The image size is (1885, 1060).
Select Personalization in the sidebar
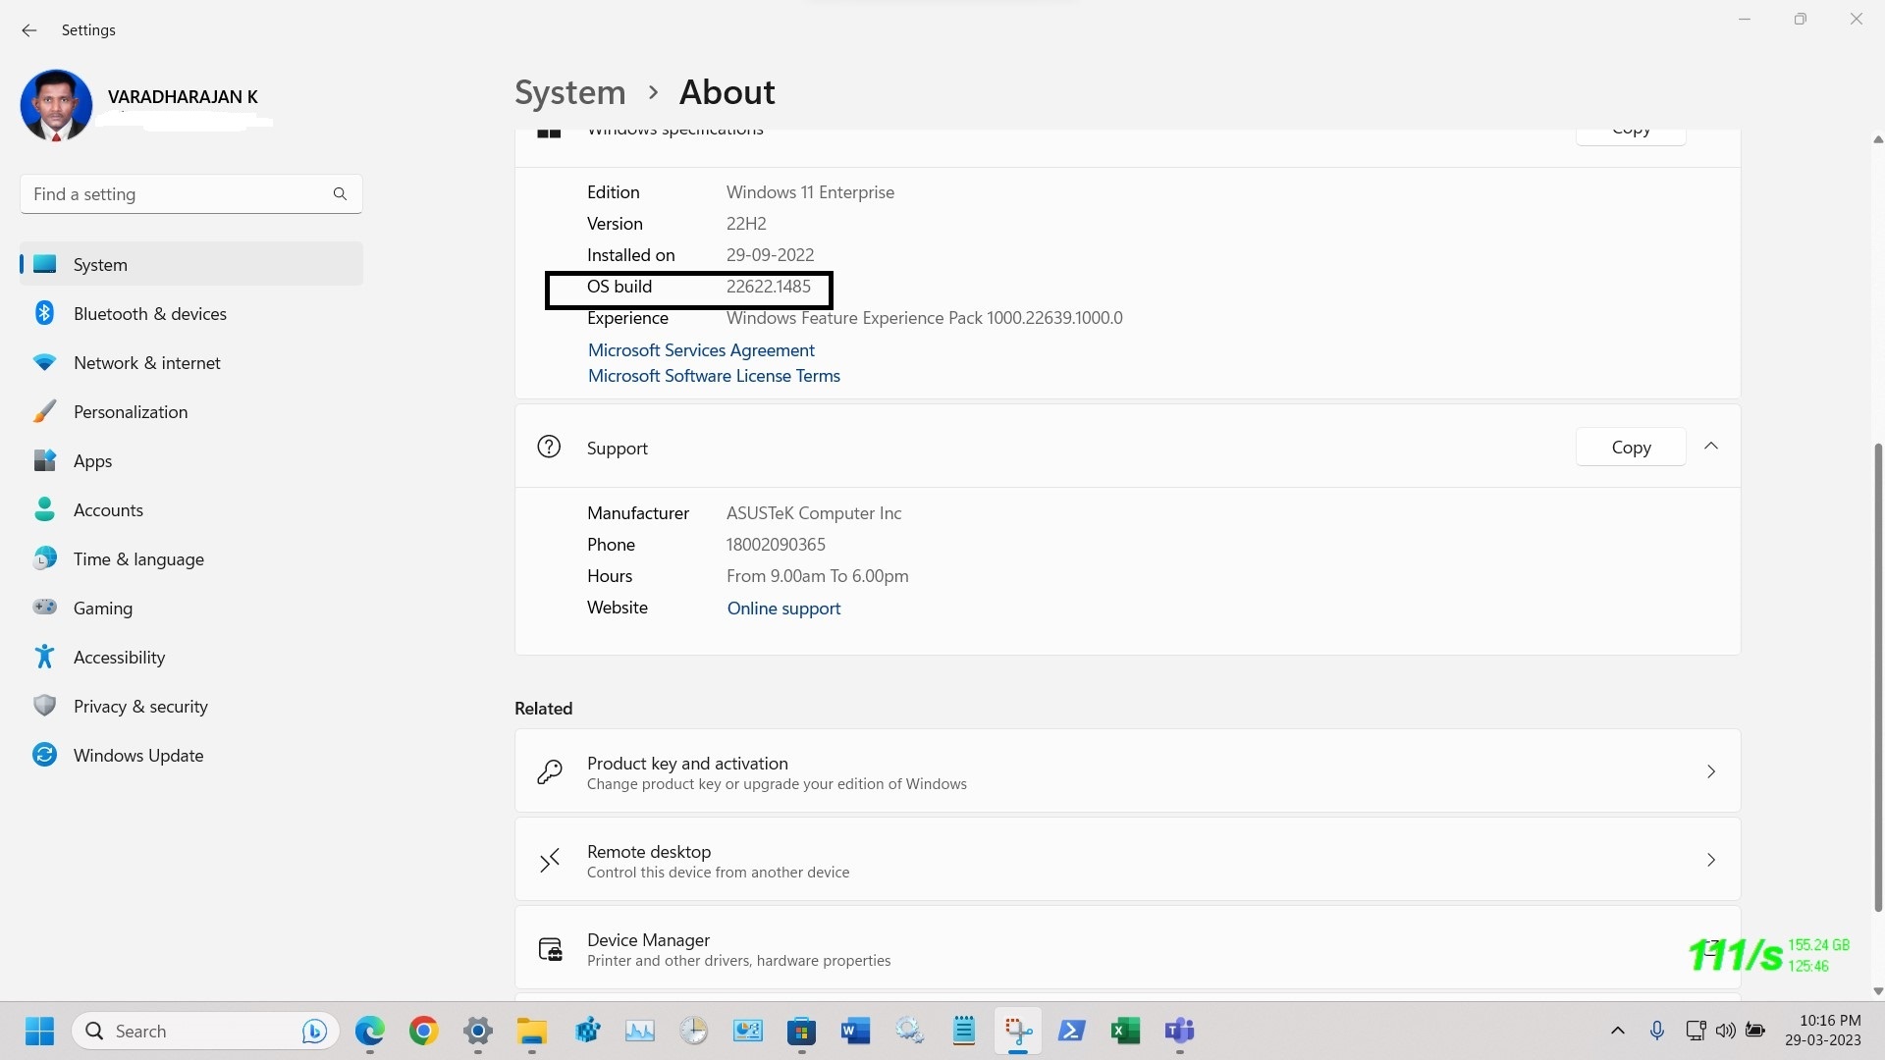click(x=191, y=411)
